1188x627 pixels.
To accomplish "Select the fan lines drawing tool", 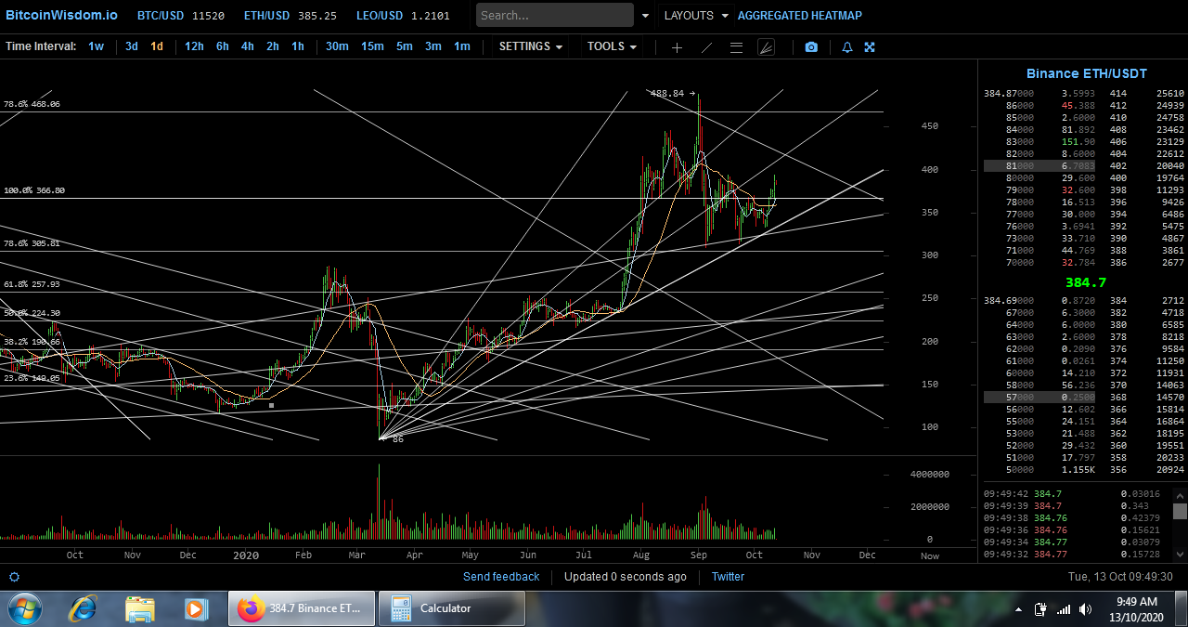I will pos(766,47).
